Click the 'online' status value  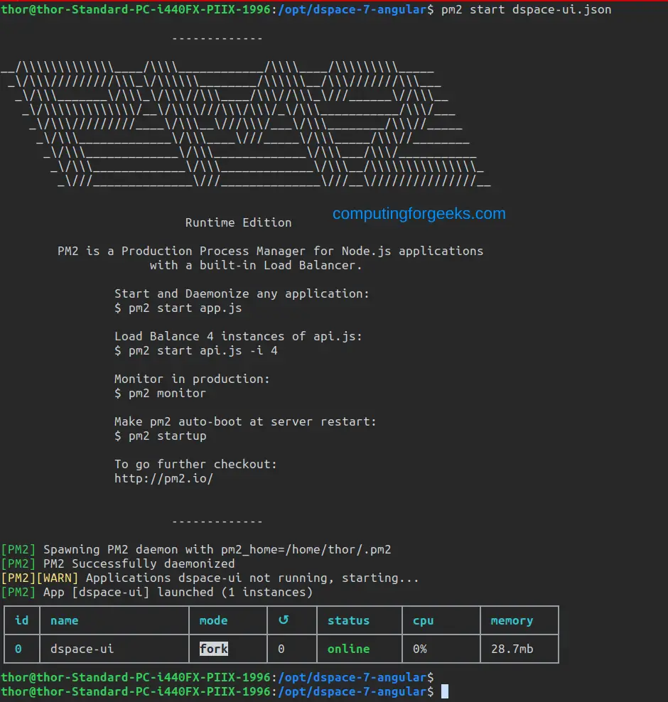[x=348, y=649]
